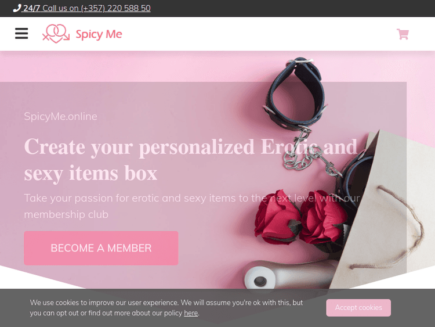Click the black leather cuff in hero image
The height and width of the screenshot is (327, 435).
(295, 93)
